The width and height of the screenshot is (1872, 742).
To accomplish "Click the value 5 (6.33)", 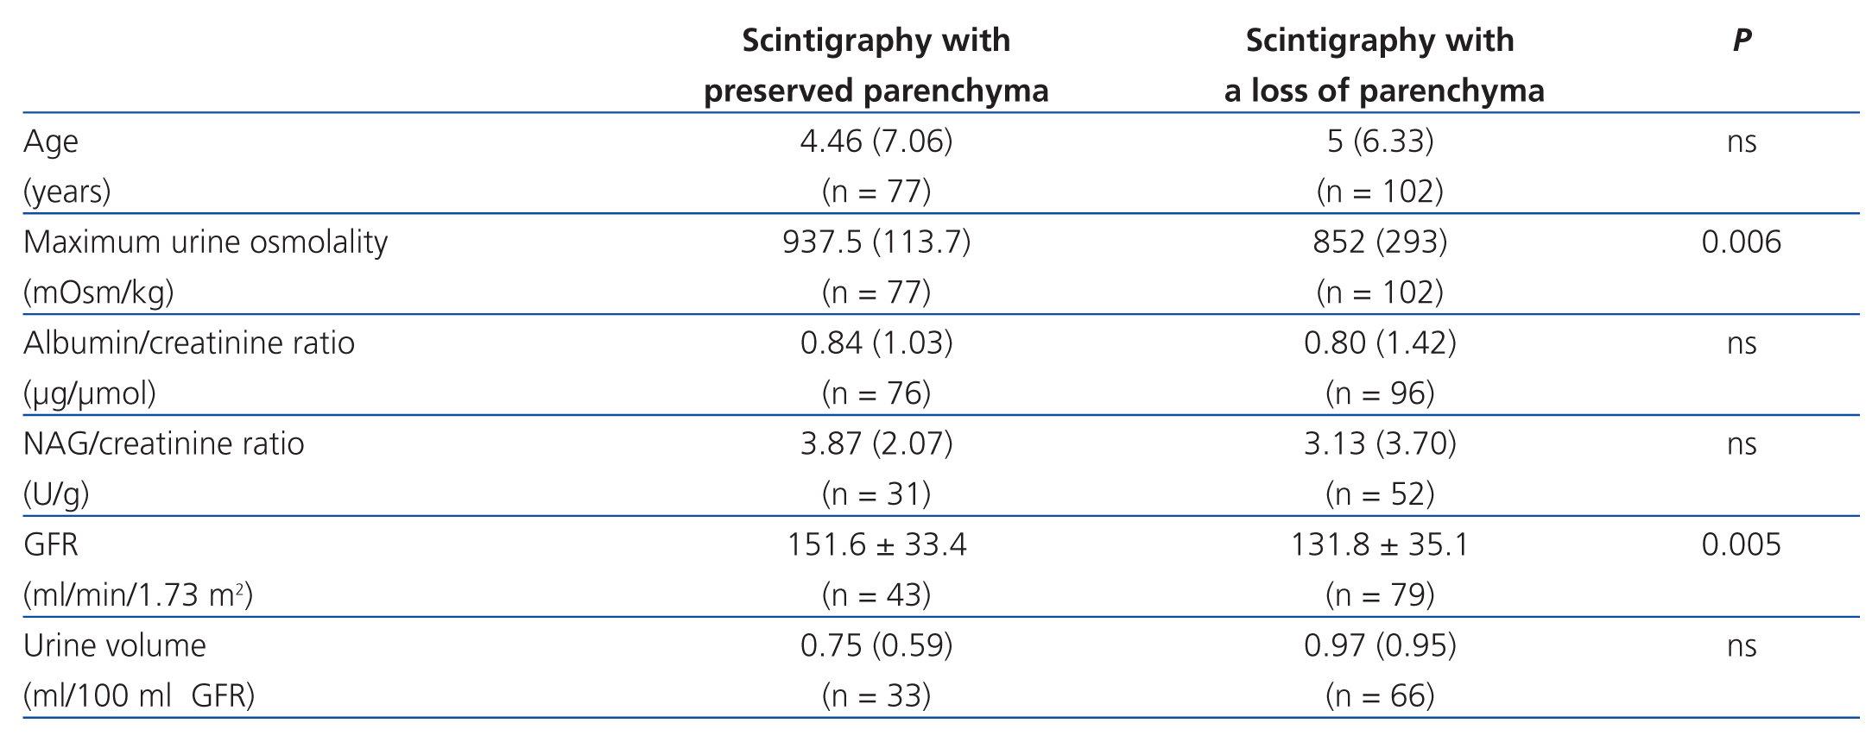I will point(1380,141).
